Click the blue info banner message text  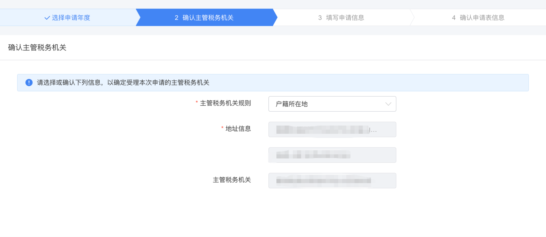(x=123, y=83)
